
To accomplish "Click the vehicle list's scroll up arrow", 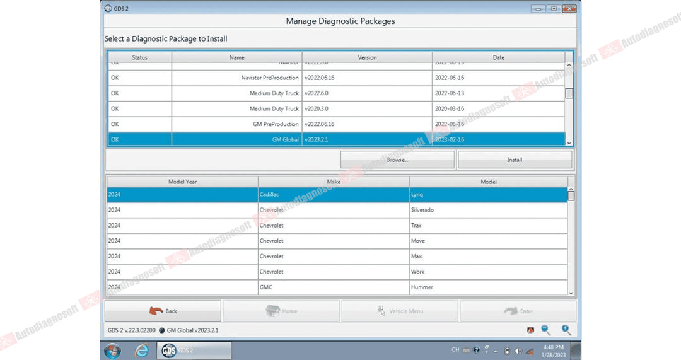I will [x=571, y=189].
